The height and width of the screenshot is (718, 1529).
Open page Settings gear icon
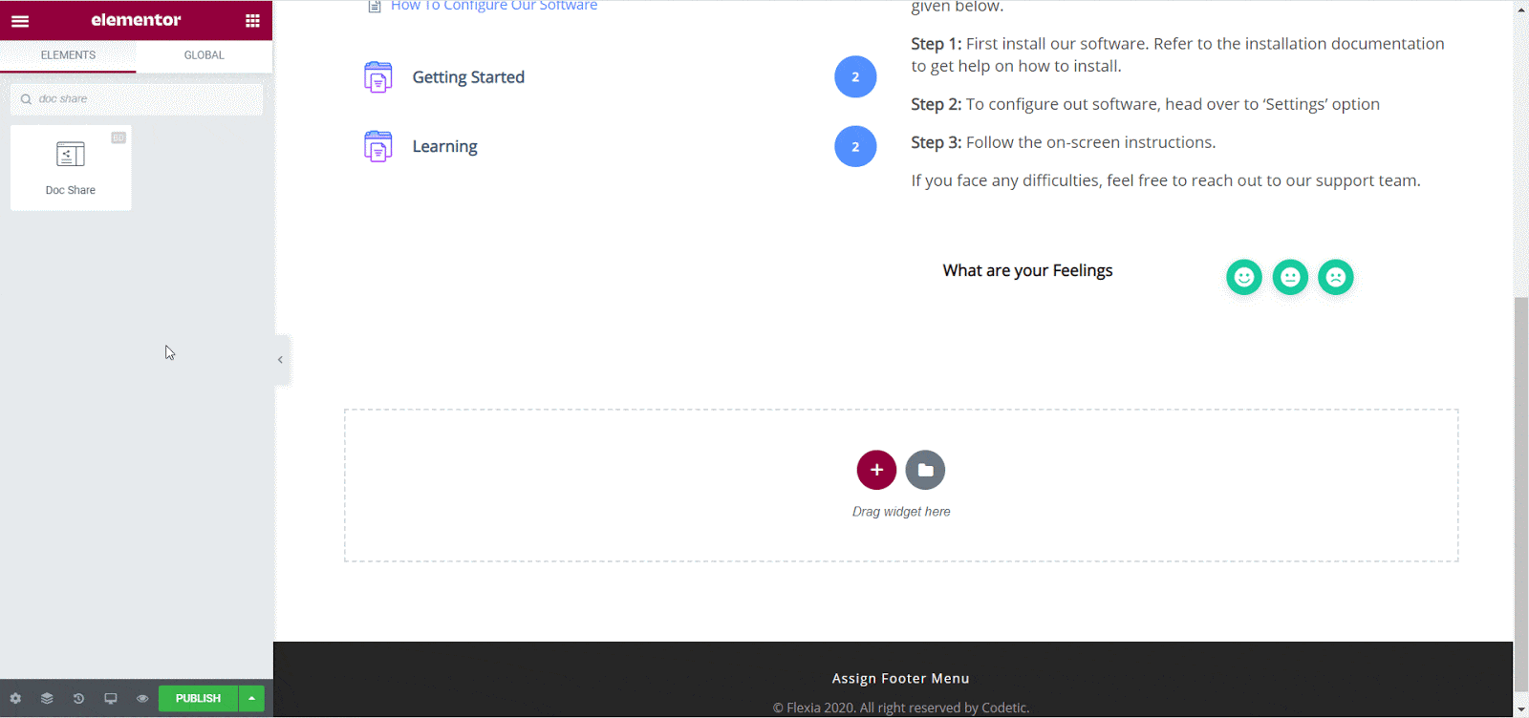pyautogui.click(x=15, y=699)
